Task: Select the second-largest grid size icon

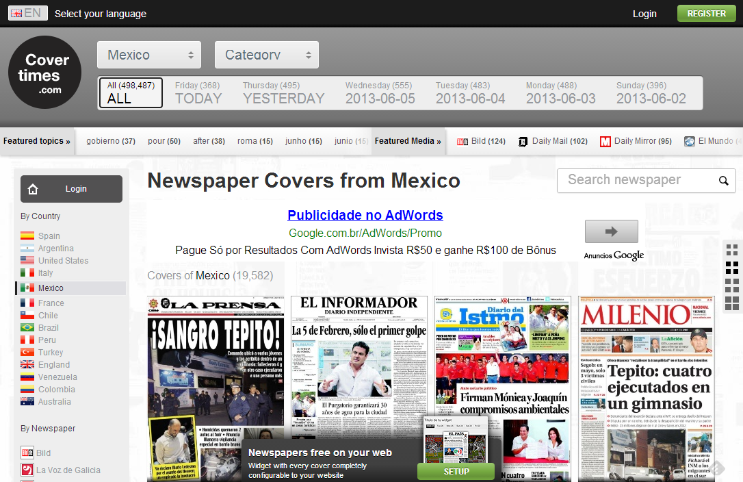Action: (x=731, y=285)
